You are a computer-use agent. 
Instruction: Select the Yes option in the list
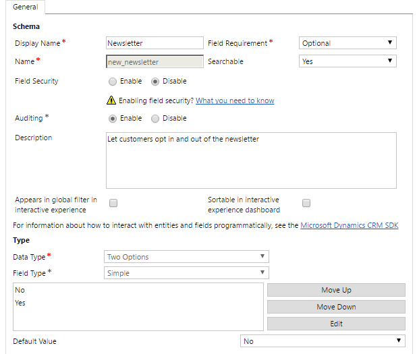[x=20, y=303]
